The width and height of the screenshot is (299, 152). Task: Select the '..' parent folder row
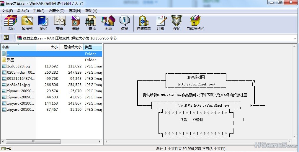pyautogui.click(x=51, y=54)
